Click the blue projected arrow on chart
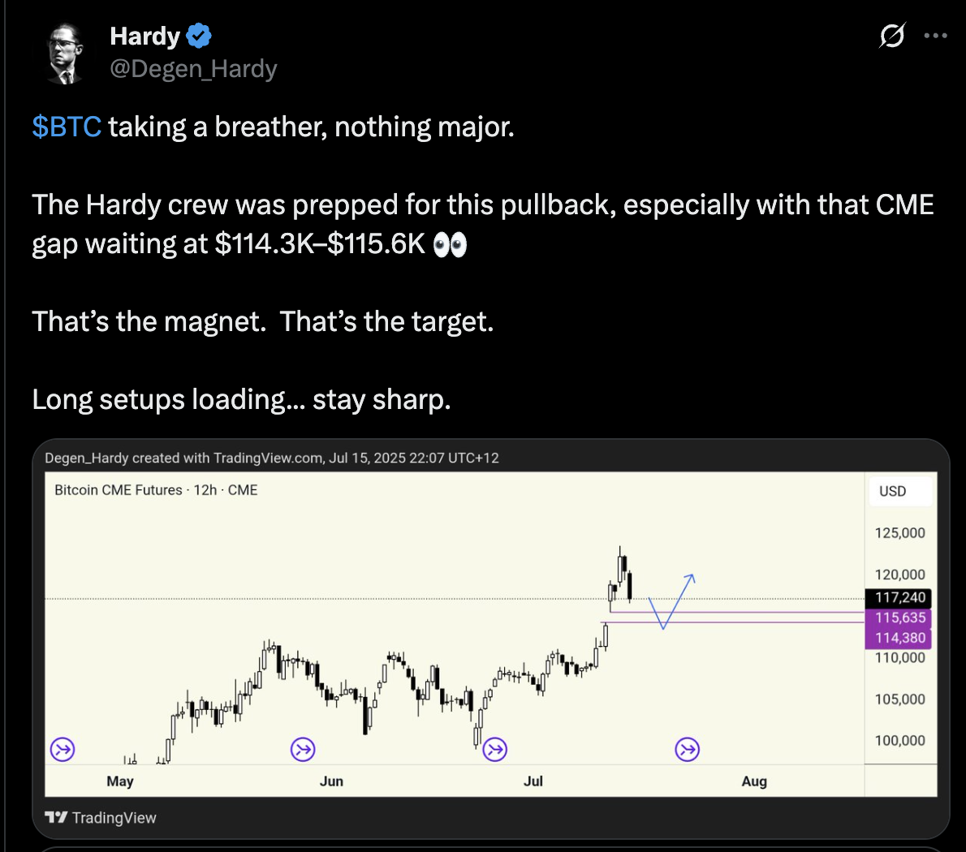 pyautogui.click(x=674, y=600)
